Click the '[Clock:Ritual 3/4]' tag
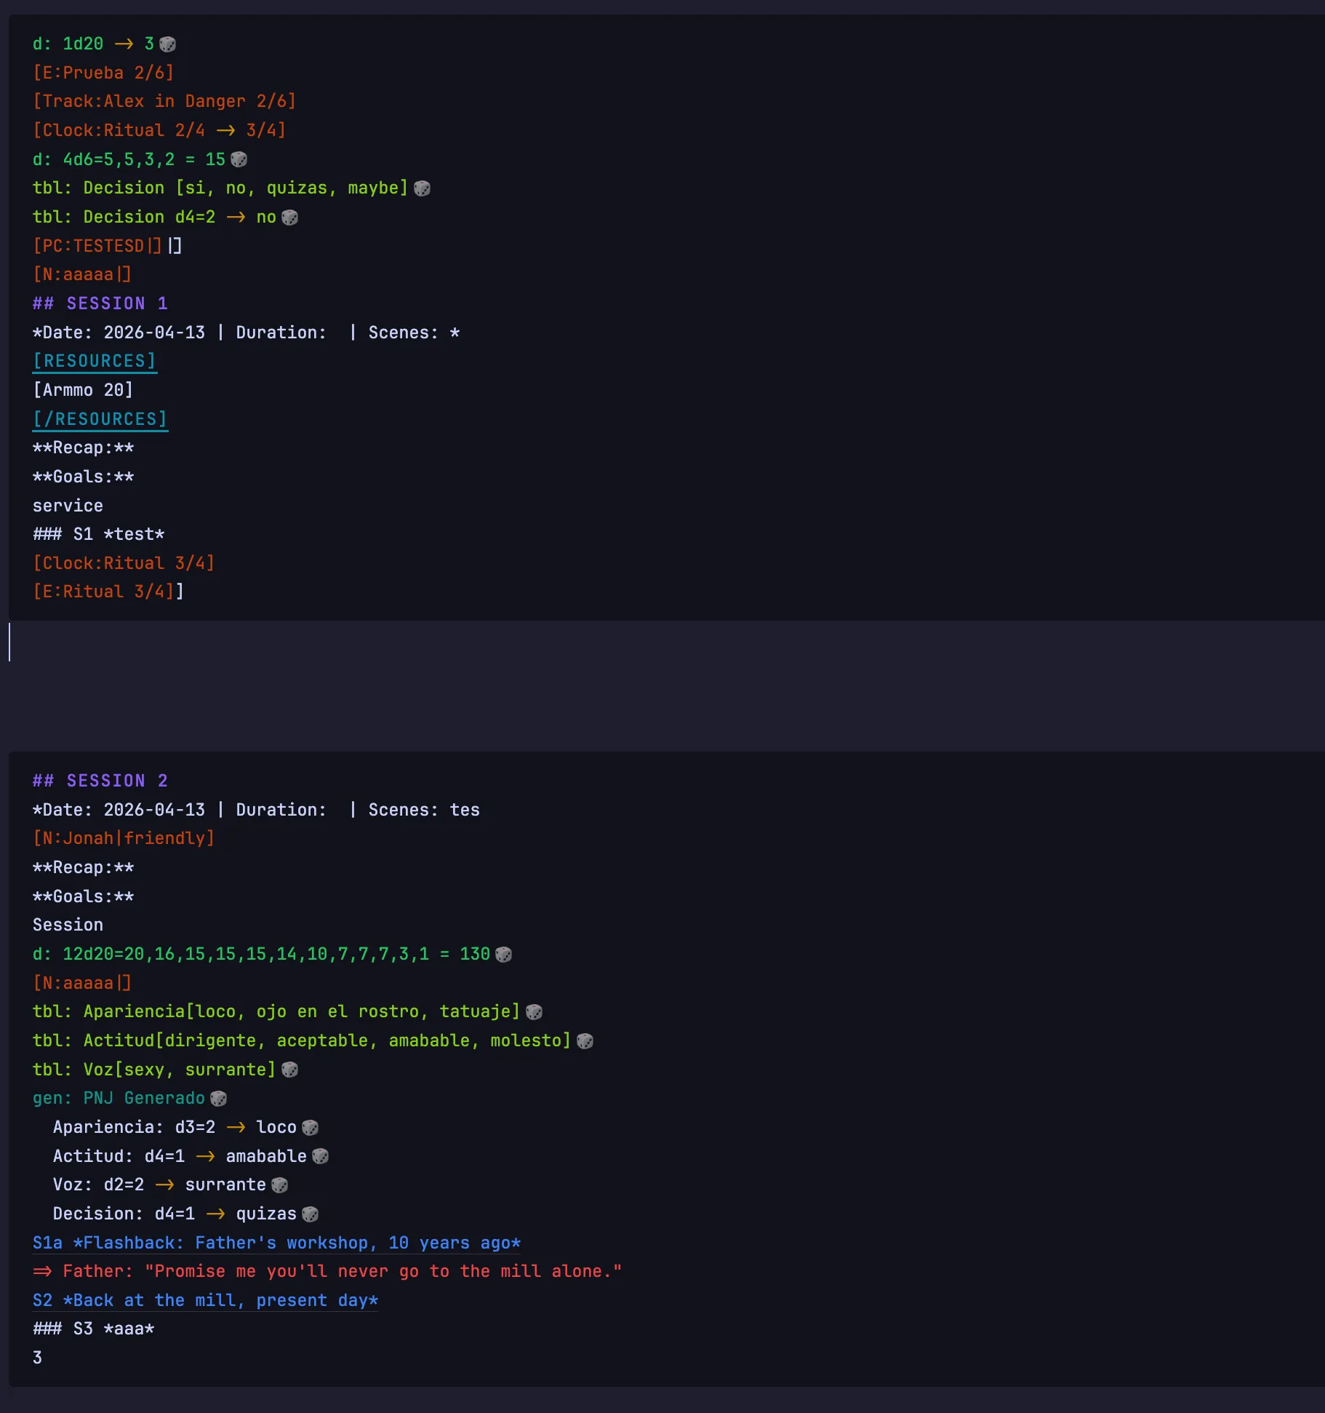Viewport: 1325px width, 1413px height. point(124,563)
